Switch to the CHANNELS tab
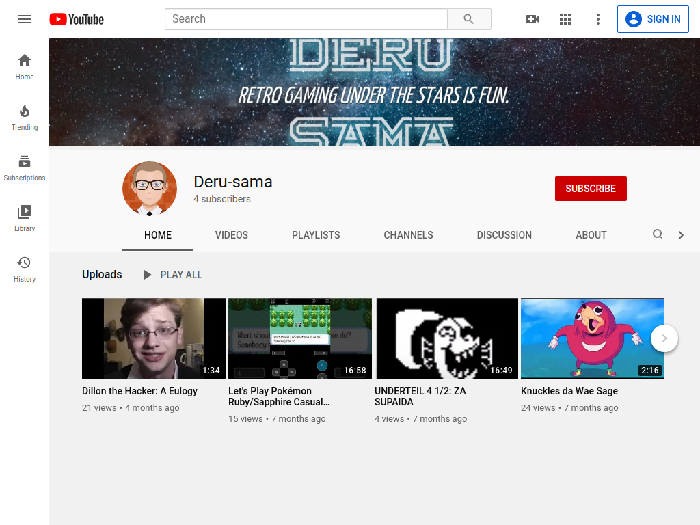The image size is (700, 525). [408, 235]
